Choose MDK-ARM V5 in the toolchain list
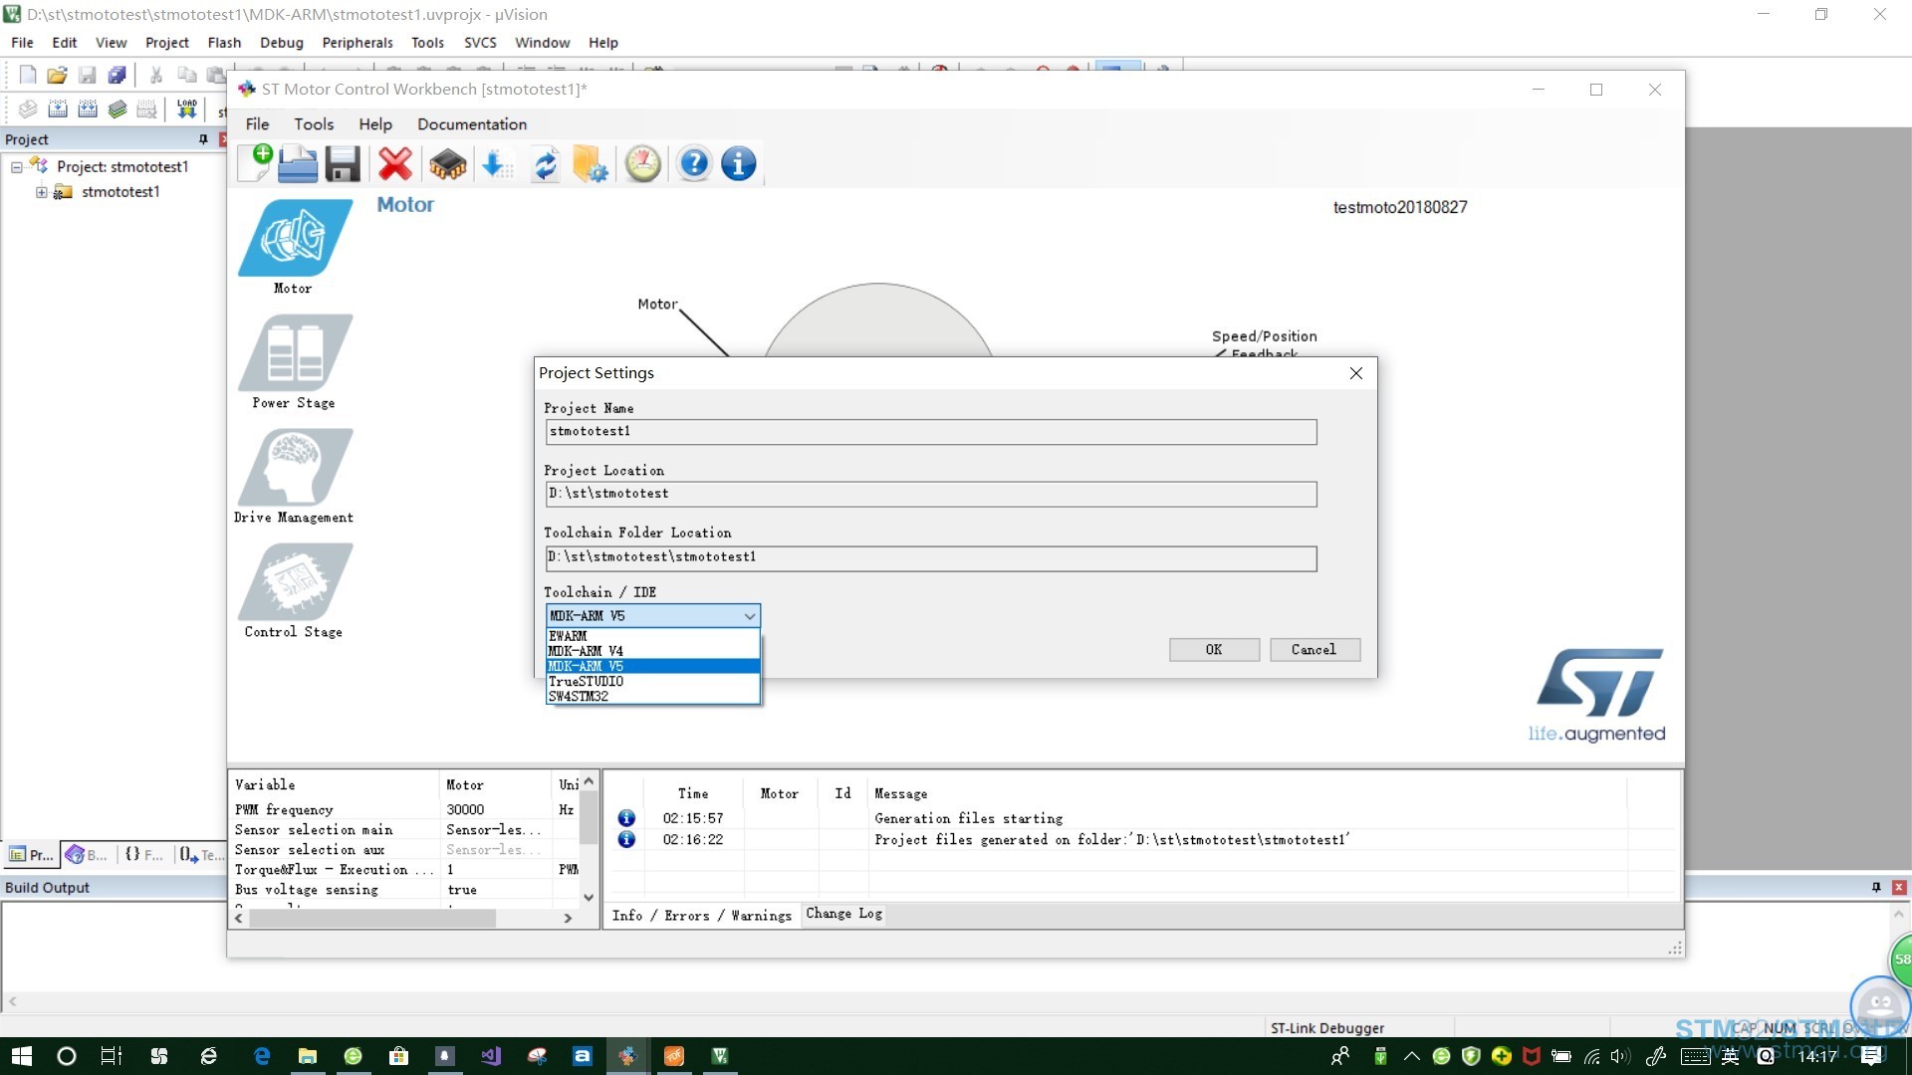 tap(653, 666)
